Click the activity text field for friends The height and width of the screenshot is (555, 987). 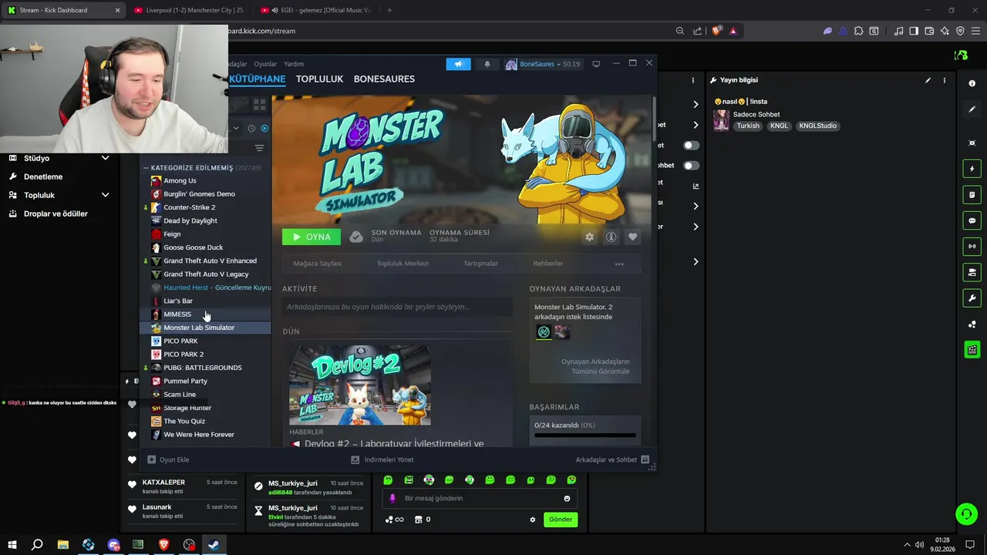pyautogui.click(x=397, y=307)
